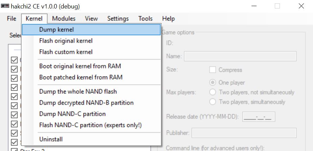This screenshot has height=151, width=313.
Task: Open the Settings menu
Action: coord(118,19)
